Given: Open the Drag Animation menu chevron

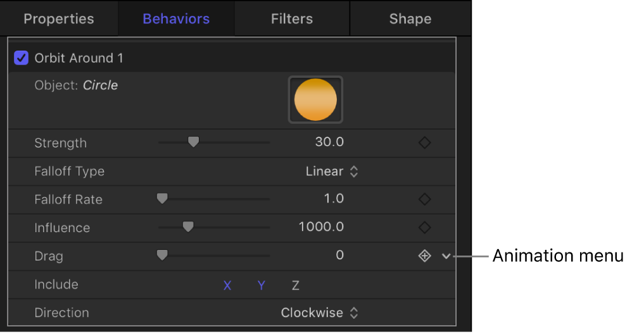Looking at the screenshot, I should [x=446, y=256].
